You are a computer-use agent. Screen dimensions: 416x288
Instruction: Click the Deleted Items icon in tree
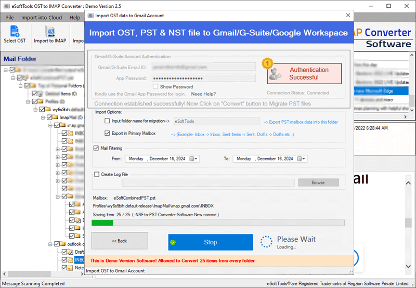tap(41, 94)
